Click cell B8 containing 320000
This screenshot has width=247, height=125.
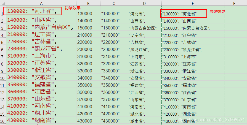[88, 63]
